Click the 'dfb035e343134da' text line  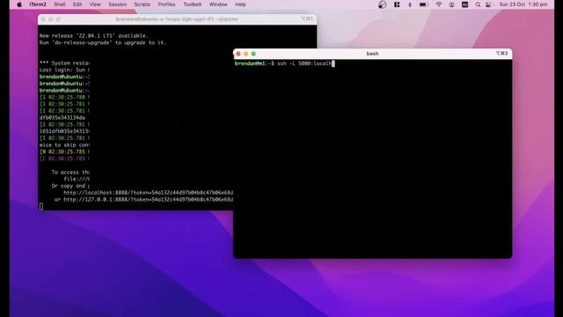(x=62, y=118)
